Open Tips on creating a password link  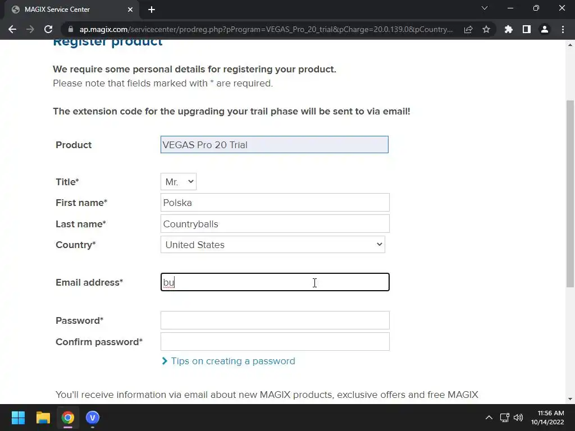point(232,361)
